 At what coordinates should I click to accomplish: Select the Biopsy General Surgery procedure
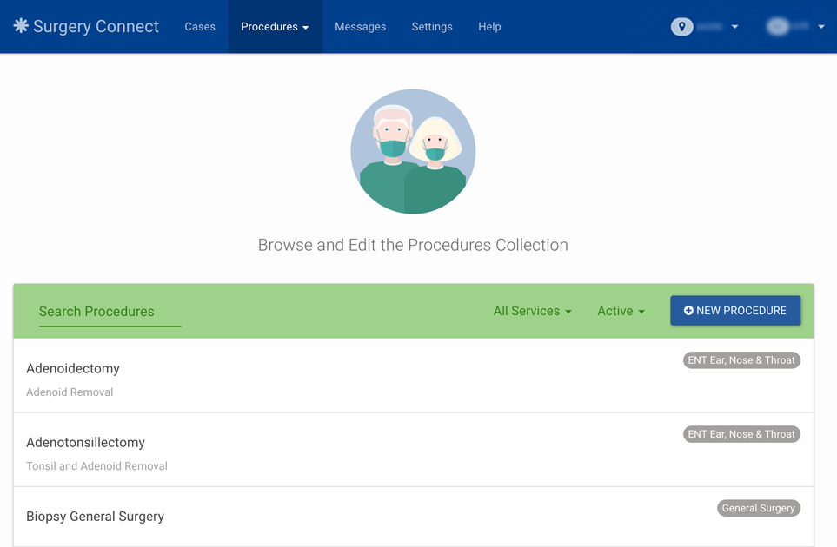coord(95,516)
